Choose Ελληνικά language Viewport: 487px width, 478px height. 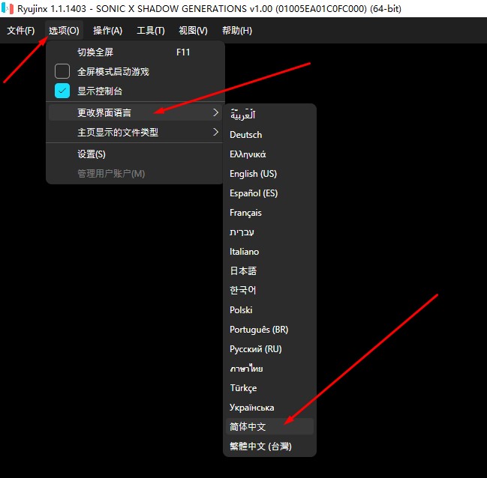coord(269,154)
